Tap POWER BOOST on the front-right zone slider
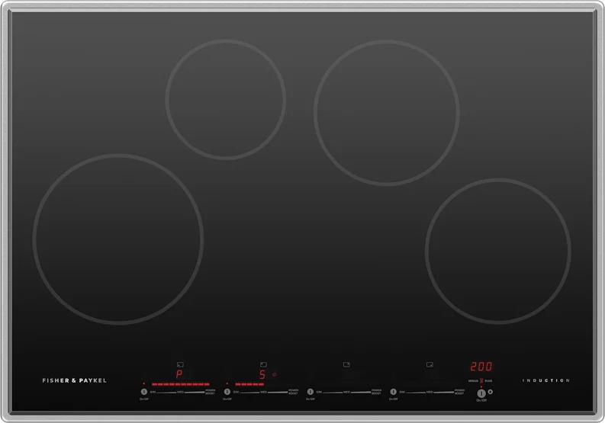 (x=459, y=392)
